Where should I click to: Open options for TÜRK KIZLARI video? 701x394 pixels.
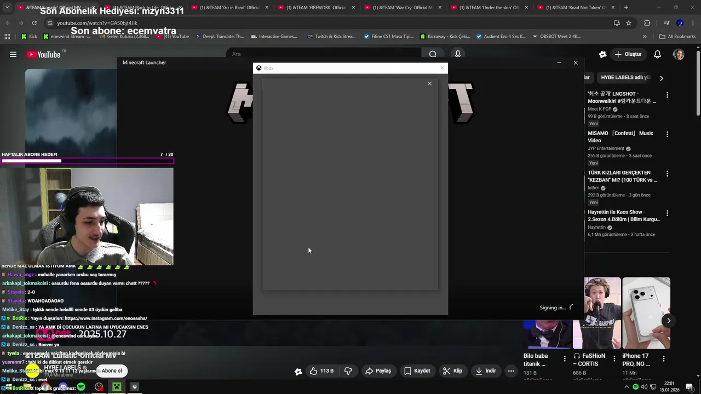(x=667, y=173)
